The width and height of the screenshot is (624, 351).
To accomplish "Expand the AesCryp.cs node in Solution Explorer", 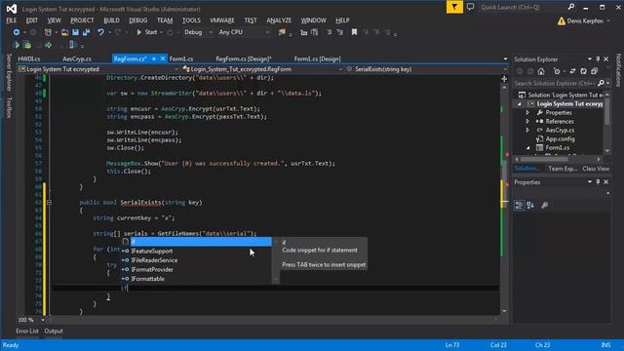I will coord(527,130).
